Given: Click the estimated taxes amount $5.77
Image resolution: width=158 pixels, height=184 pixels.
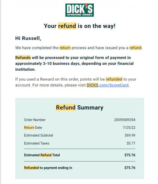Looking at the screenshot, I should tap(131, 143).
